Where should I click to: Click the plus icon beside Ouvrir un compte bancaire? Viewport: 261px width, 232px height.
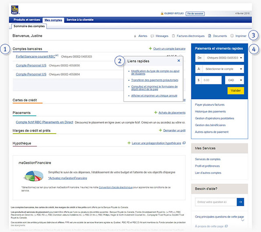tap(150, 48)
